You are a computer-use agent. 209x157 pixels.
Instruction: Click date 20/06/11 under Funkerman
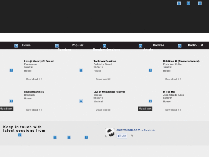pyautogui.click(x=28, y=67)
